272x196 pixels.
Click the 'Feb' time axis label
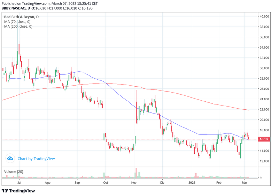pyautogui.click(x=219, y=183)
